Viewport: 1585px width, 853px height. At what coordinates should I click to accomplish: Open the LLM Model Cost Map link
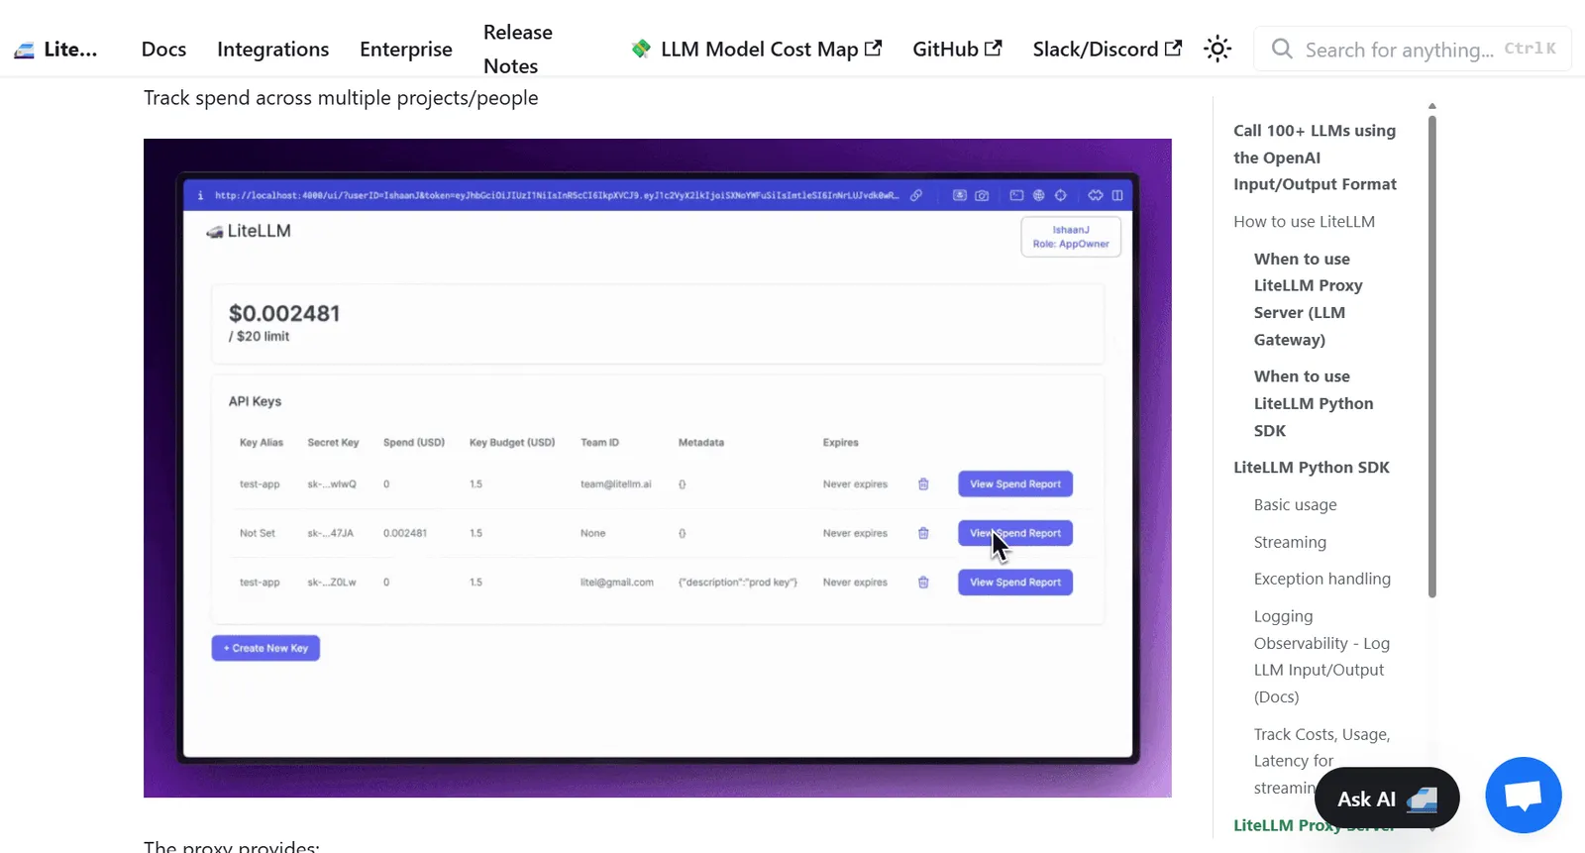pyautogui.click(x=757, y=50)
